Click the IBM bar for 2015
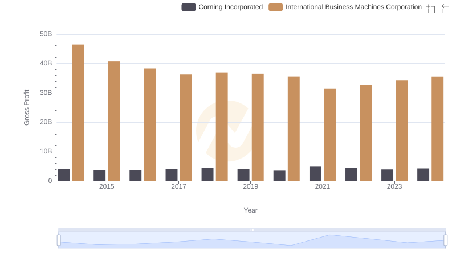456x262 pixels. tap(113, 121)
